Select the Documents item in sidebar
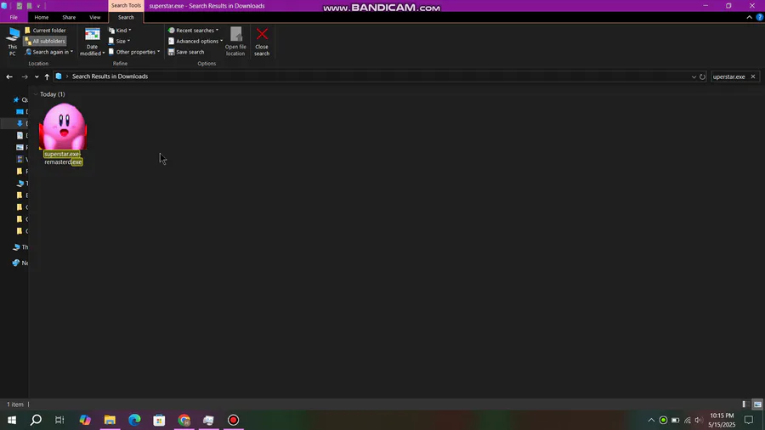 (x=20, y=135)
